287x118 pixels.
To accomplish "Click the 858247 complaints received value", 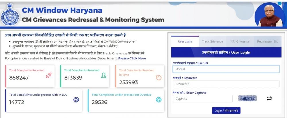I will tap(19, 78).
